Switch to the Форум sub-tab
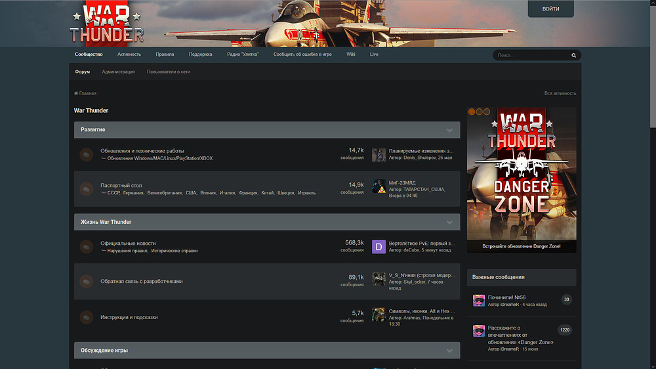The image size is (656, 369). coord(83,72)
